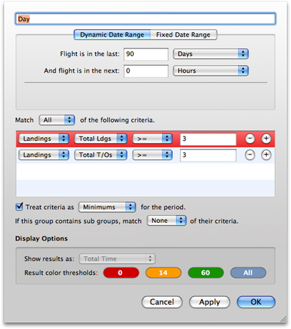Image resolution: width=291 pixels, height=329 pixels.
Task: Click the Flight is in the last field
Action: pos(146,54)
